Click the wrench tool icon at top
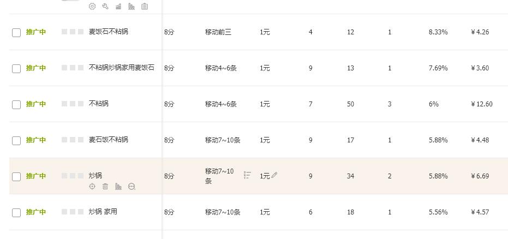 tap(105, 7)
